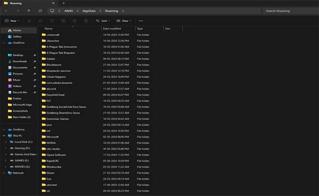The image size is (319, 196).
Task: Open Gallery in the navigation pane
Action: [17, 36]
